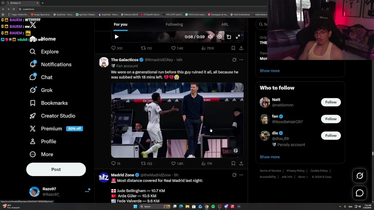Switch to the For you tab
This screenshot has width=374, height=210.
coord(120,24)
